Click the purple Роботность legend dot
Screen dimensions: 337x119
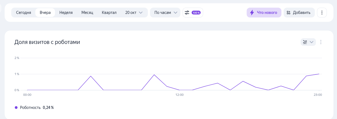[x=16, y=108]
